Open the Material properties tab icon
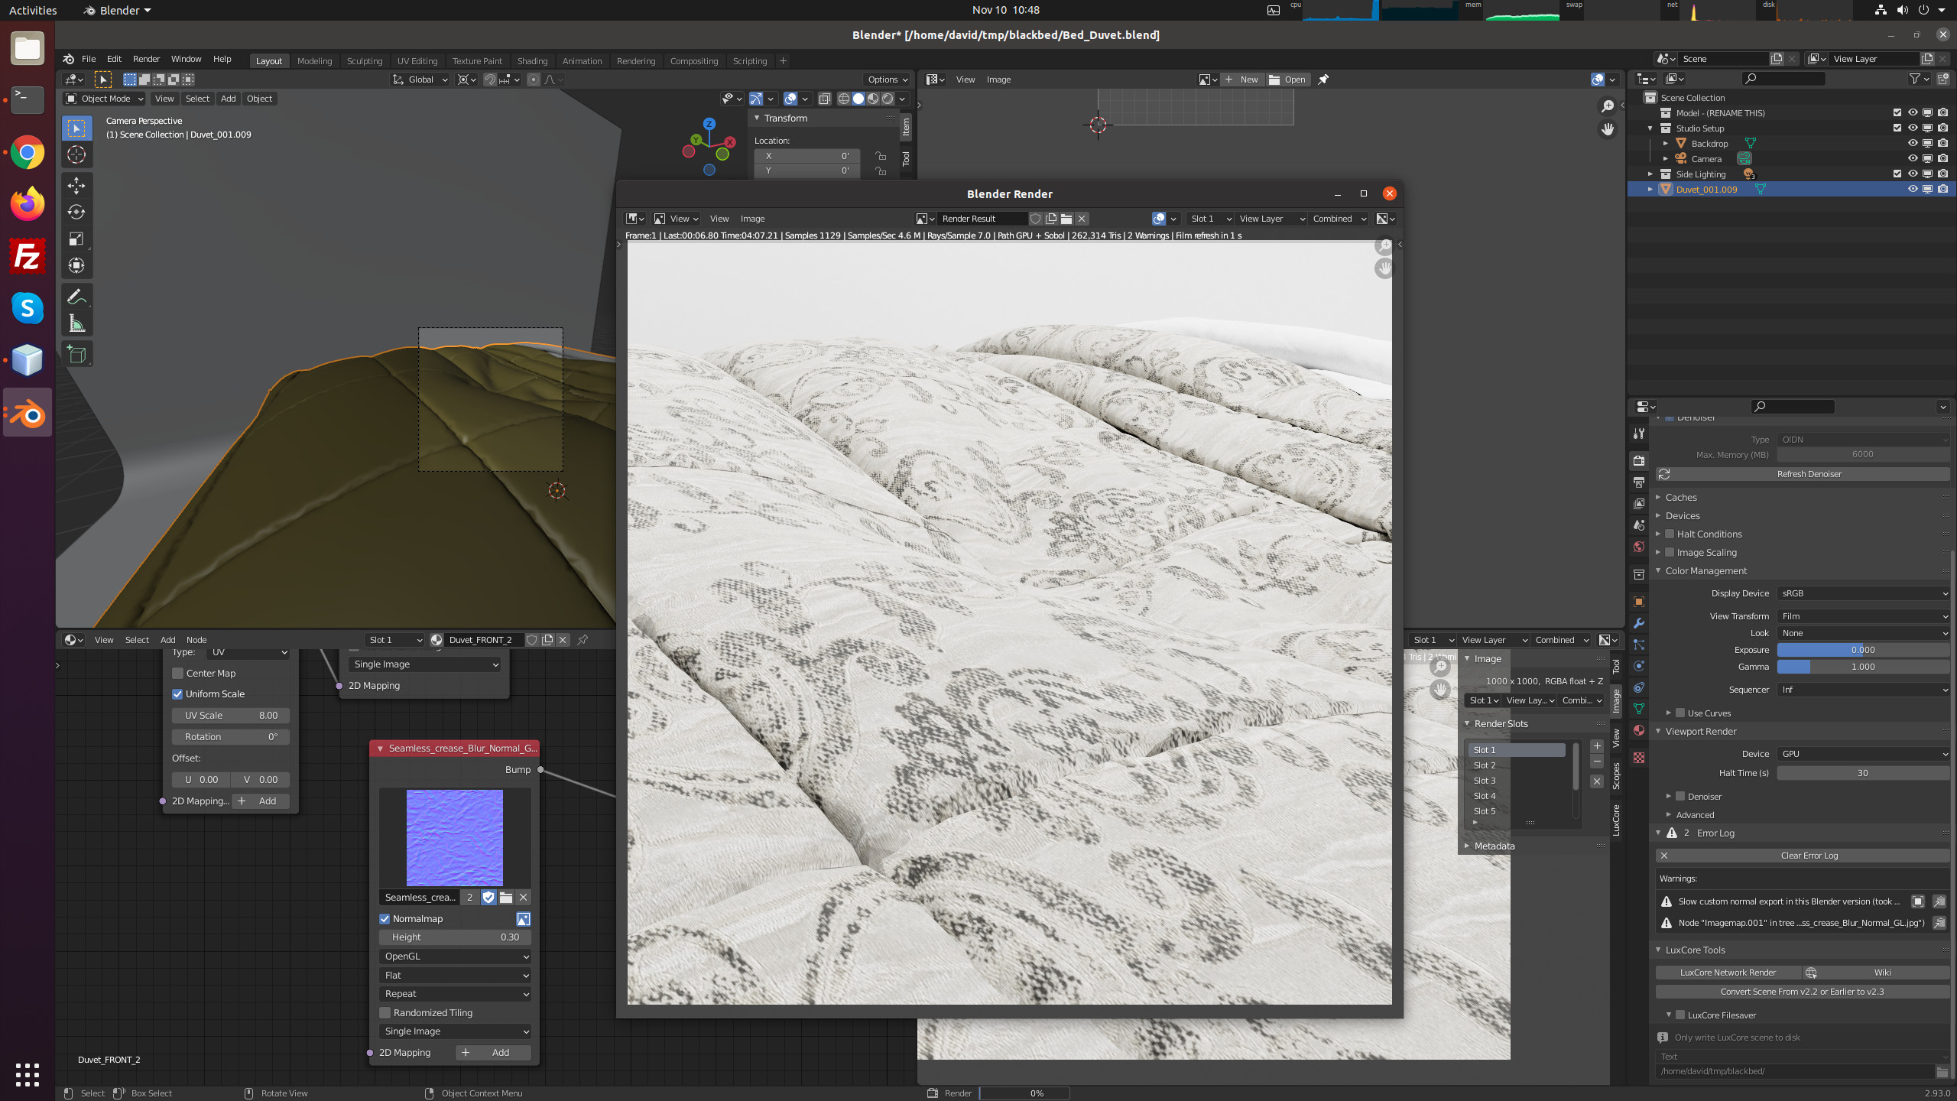Viewport: 1957px width, 1101px height. (1639, 731)
